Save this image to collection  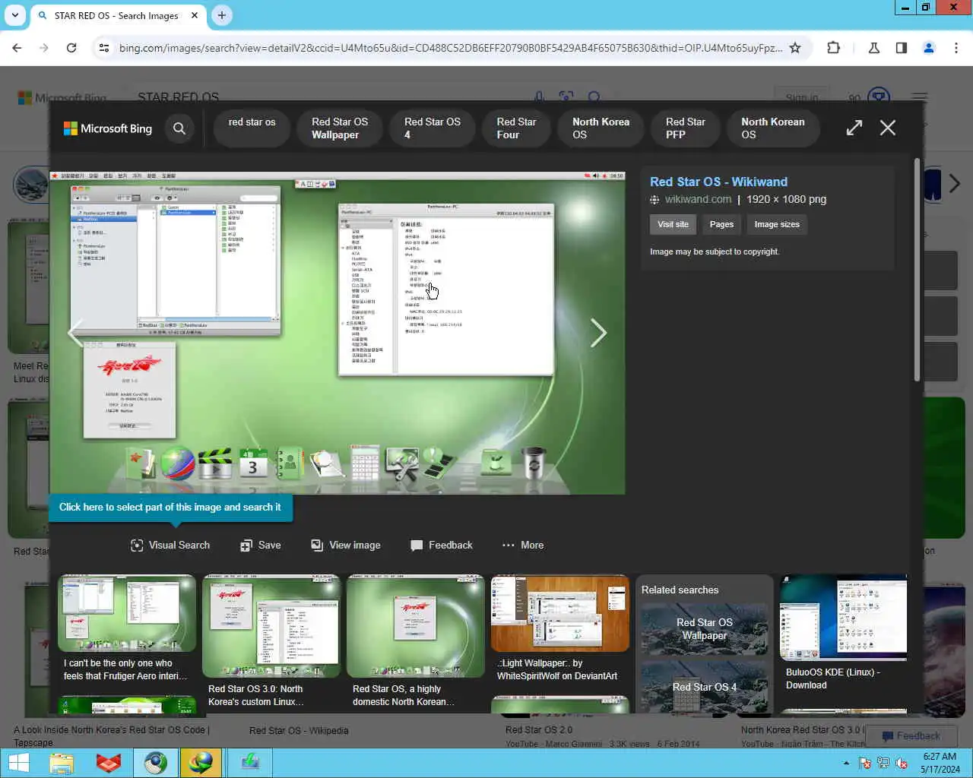[261, 546]
